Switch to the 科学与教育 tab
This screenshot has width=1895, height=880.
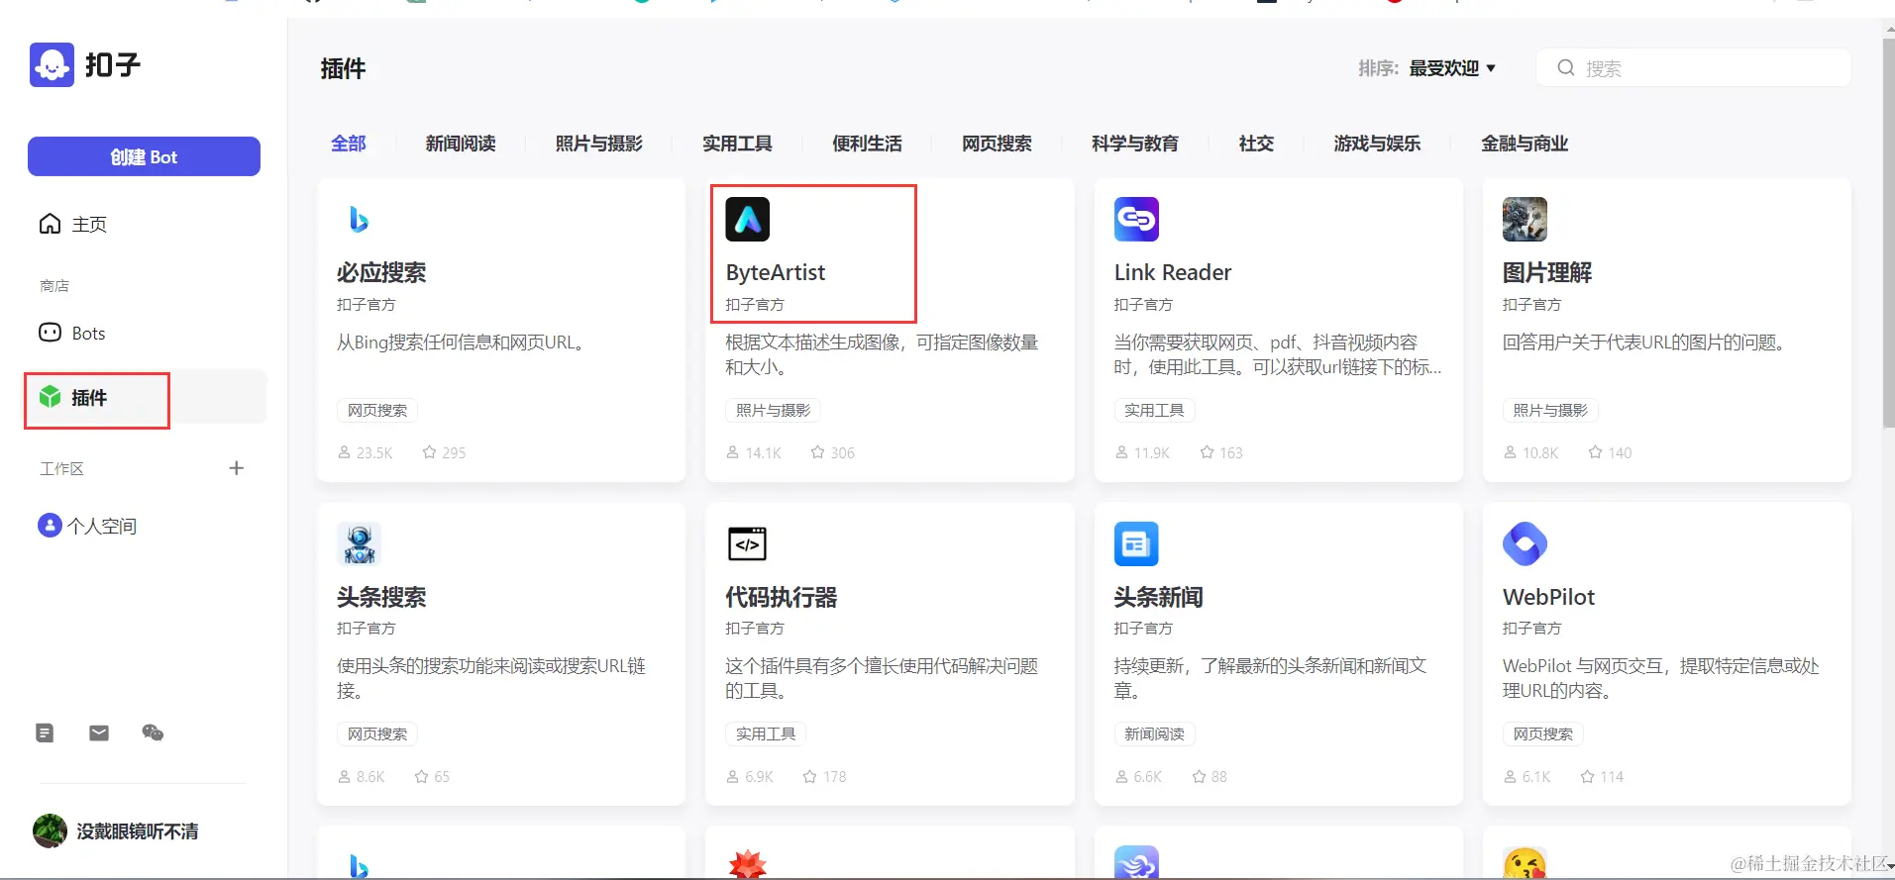click(x=1135, y=144)
